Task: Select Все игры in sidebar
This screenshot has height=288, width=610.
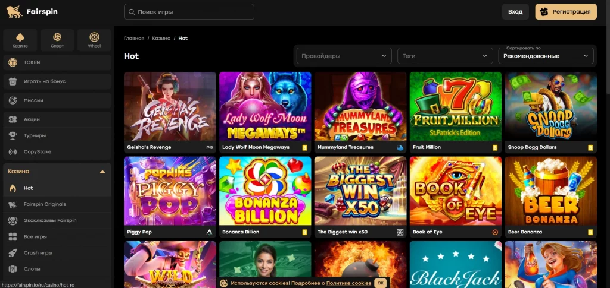Action: [57, 237]
